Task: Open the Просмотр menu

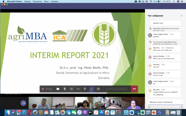Action: click(37, 1)
